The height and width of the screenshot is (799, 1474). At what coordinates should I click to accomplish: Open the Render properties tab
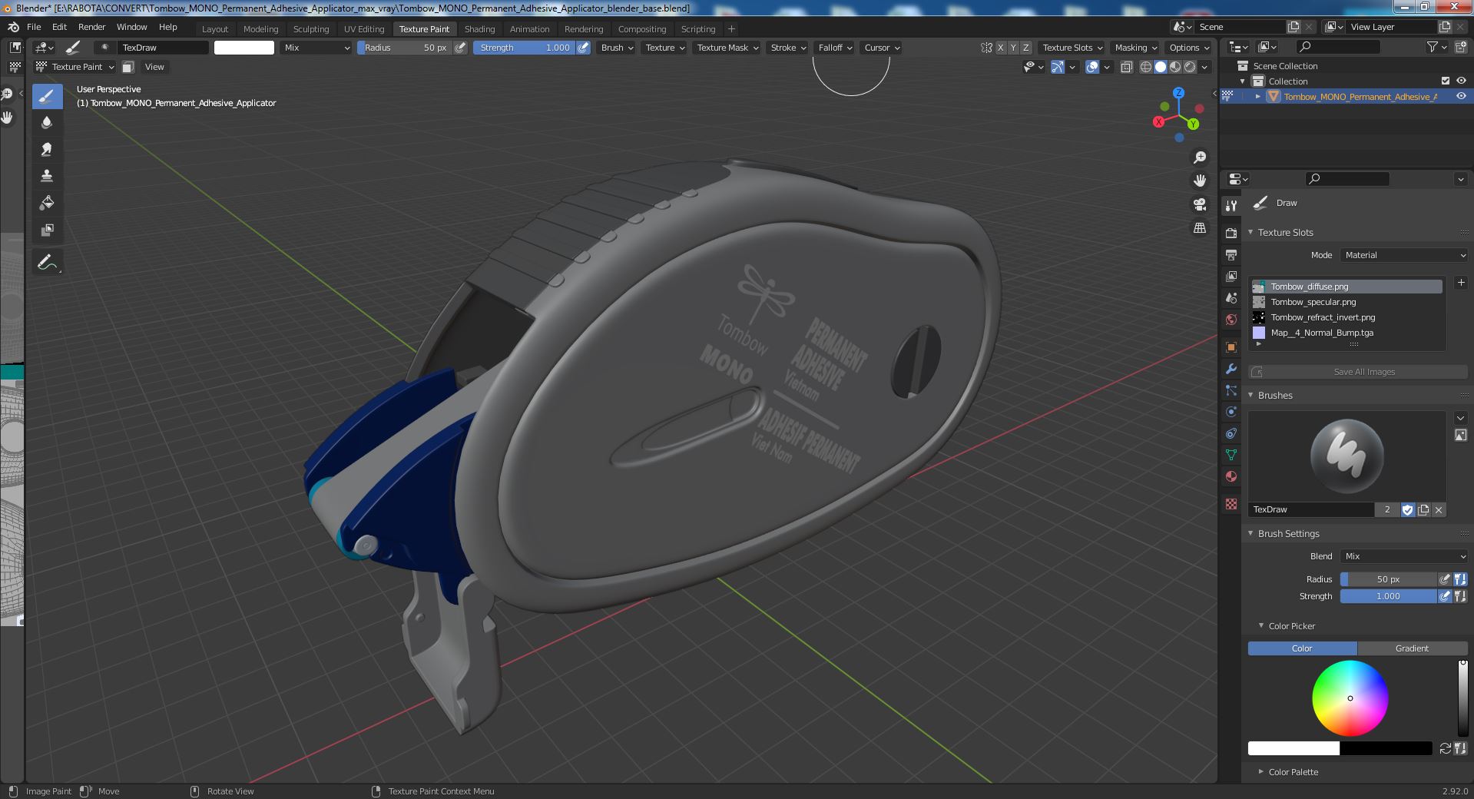pyautogui.click(x=1231, y=233)
